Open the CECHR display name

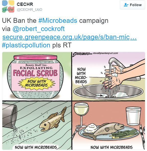(x=25, y=4)
